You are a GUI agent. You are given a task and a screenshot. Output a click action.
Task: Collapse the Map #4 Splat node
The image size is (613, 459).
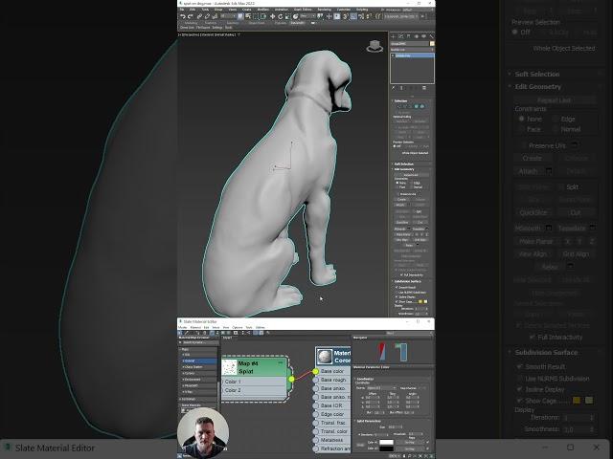(280, 363)
